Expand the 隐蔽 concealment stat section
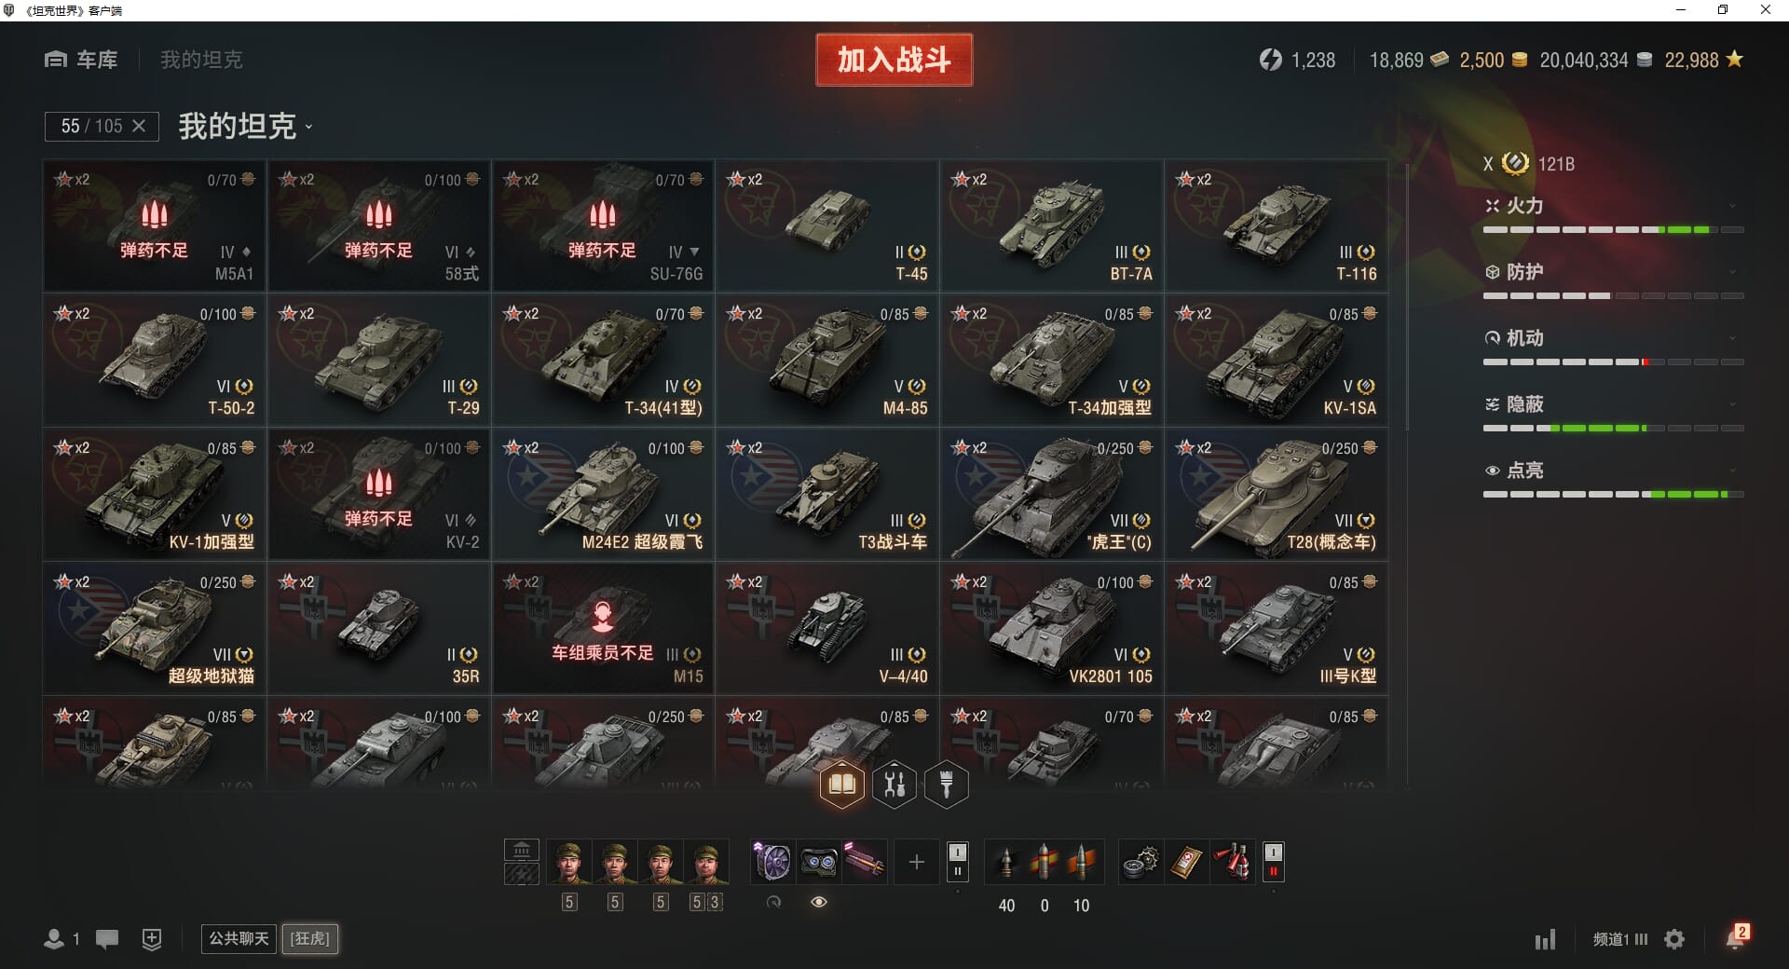The width and height of the screenshot is (1789, 969). pyautogui.click(x=1613, y=404)
